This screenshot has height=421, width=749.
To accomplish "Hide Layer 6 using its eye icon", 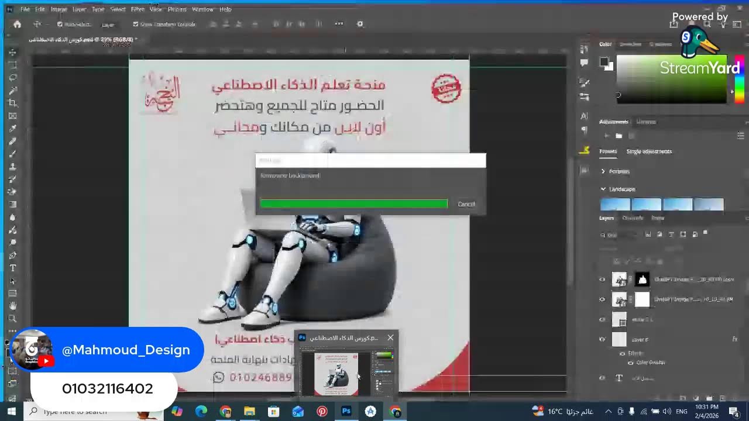I will tap(602, 339).
